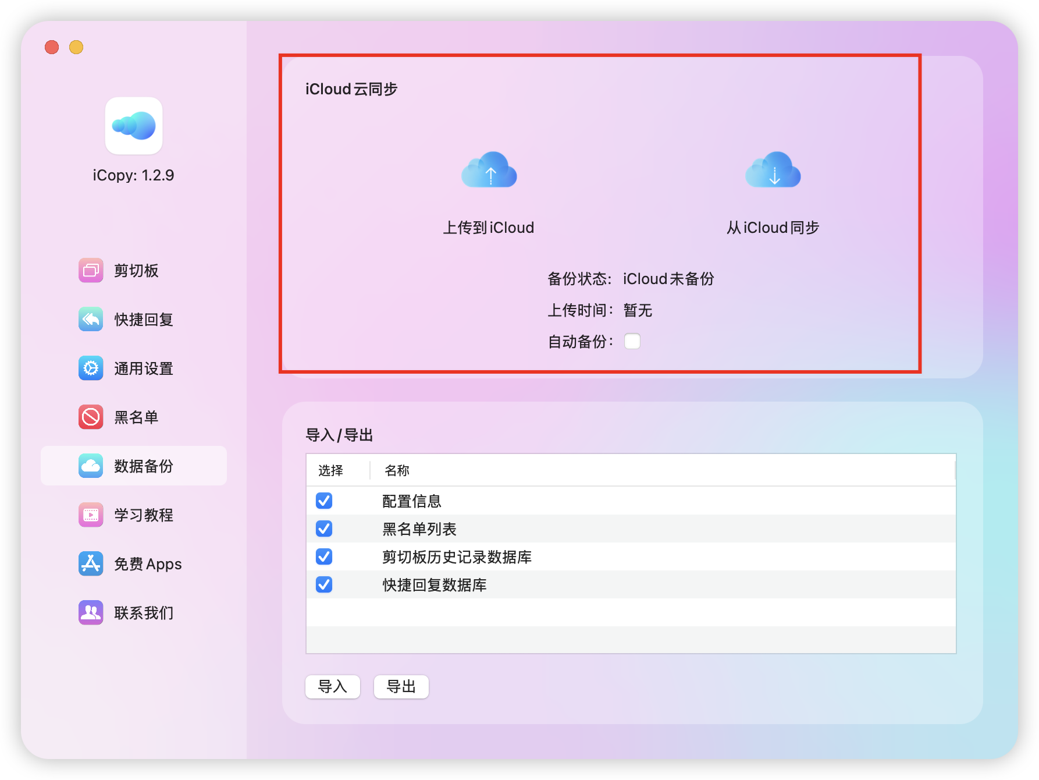
Task: Open the 联系我们 contact icon
Action: pyautogui.click(x=91, y=613)
